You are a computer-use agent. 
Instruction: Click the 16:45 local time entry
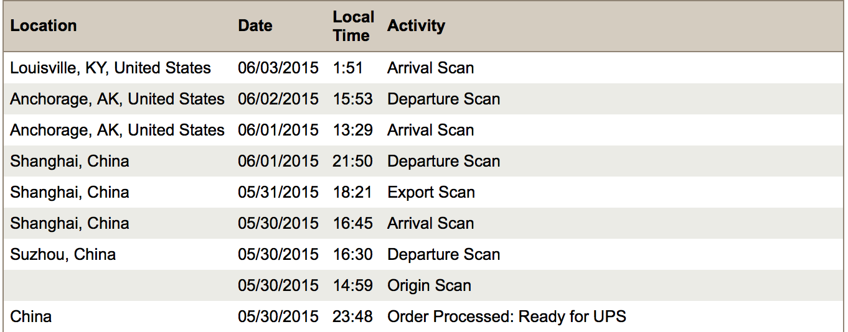point(352,223)
